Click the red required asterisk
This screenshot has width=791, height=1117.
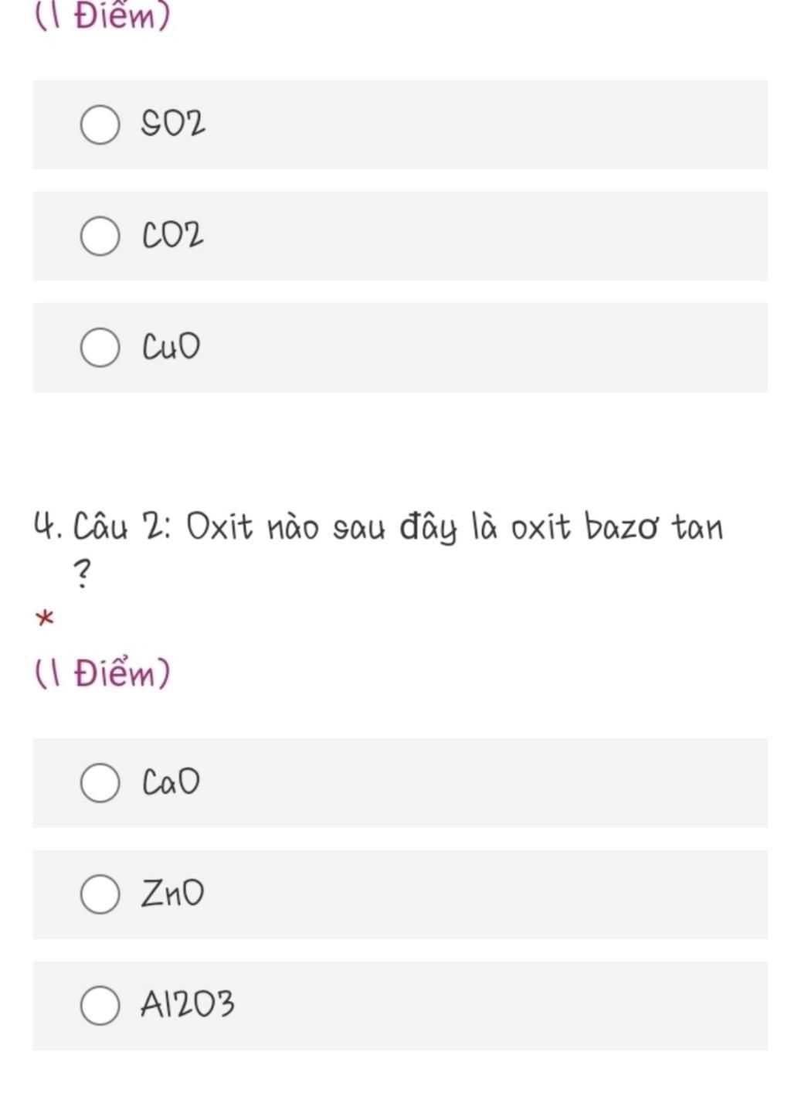[45, 618]
